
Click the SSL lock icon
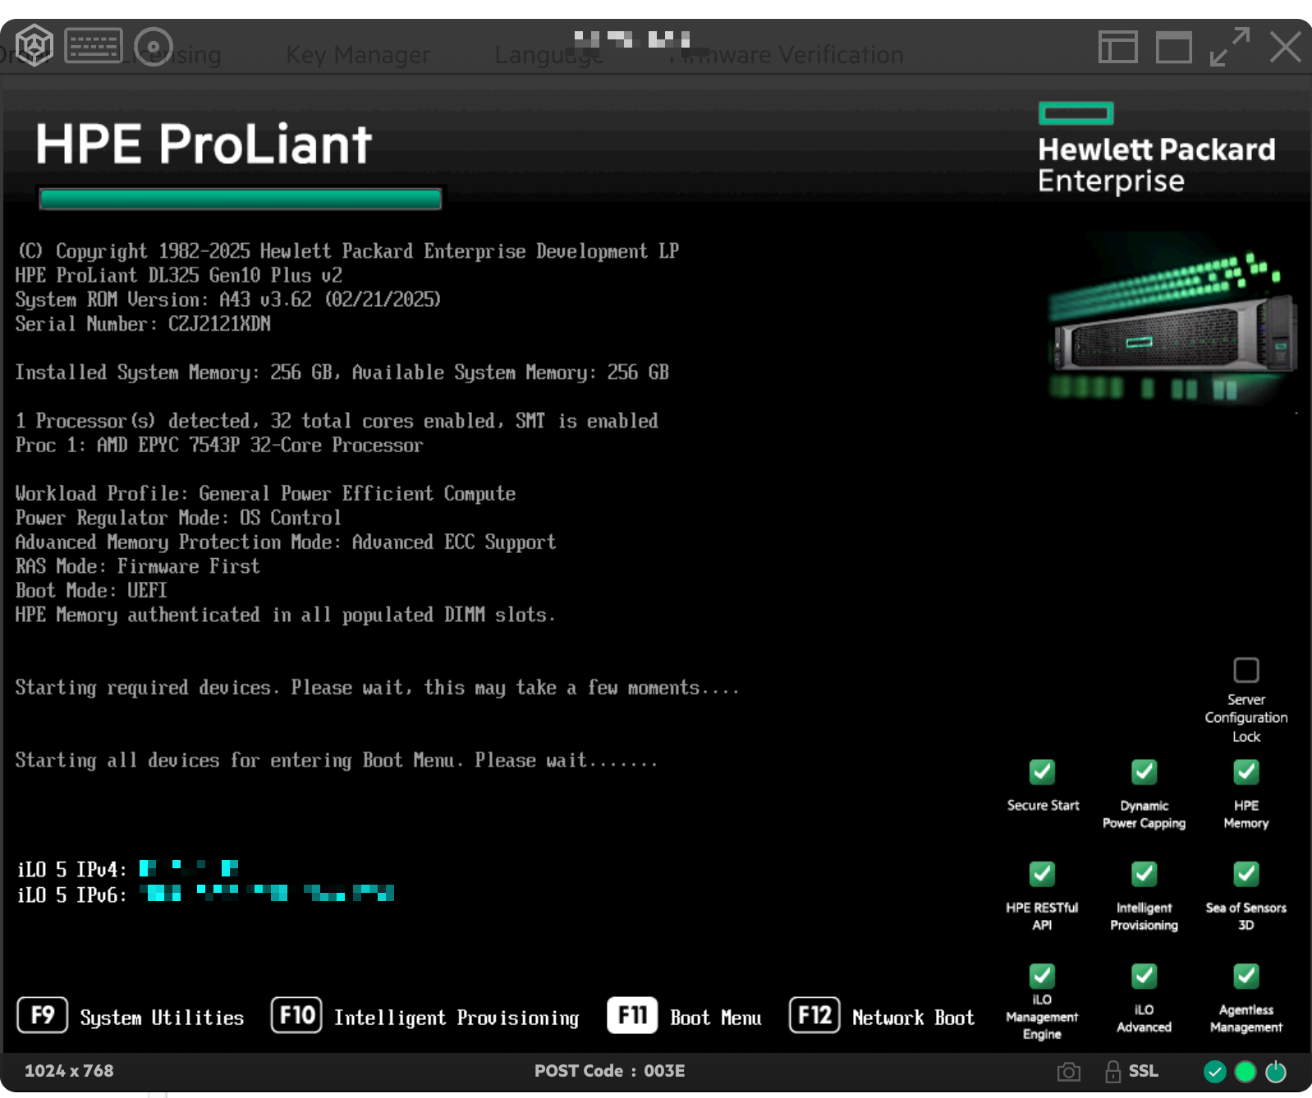[1113, 1072]
